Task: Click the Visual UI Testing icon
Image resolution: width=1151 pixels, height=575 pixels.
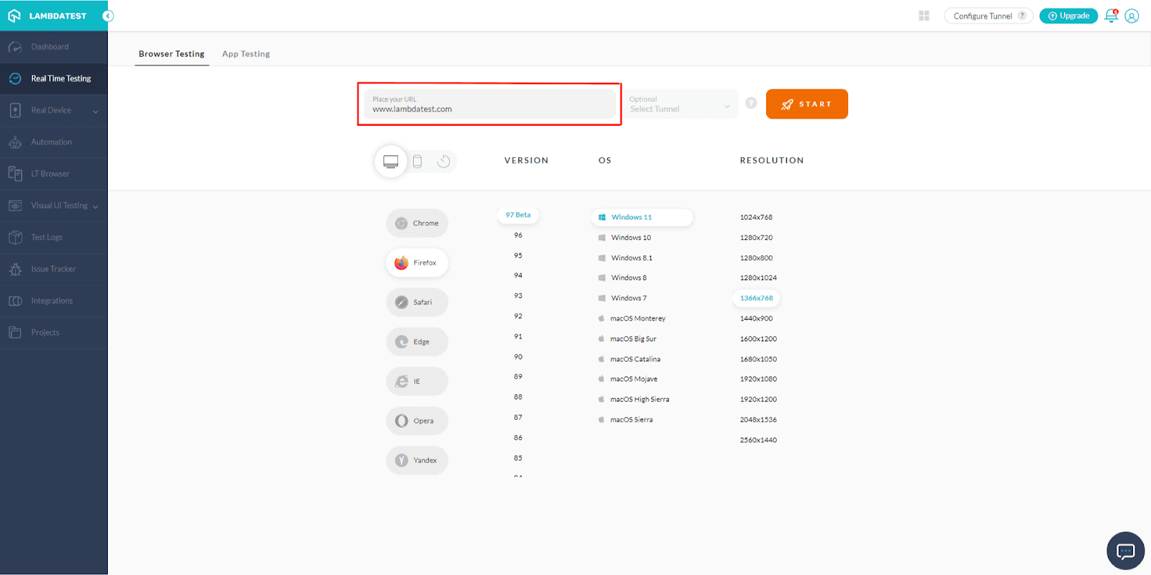Action: [x=15, y=206]
